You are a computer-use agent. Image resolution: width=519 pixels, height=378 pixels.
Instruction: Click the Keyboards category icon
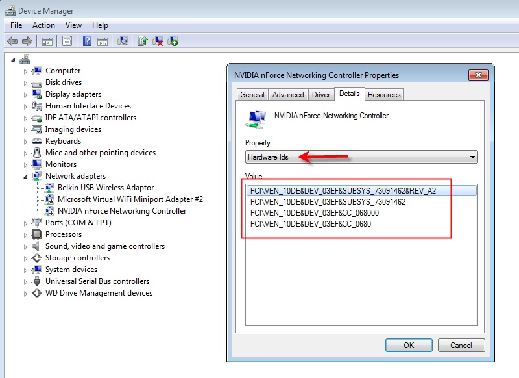pyautogui.click(x=37, y=141)
